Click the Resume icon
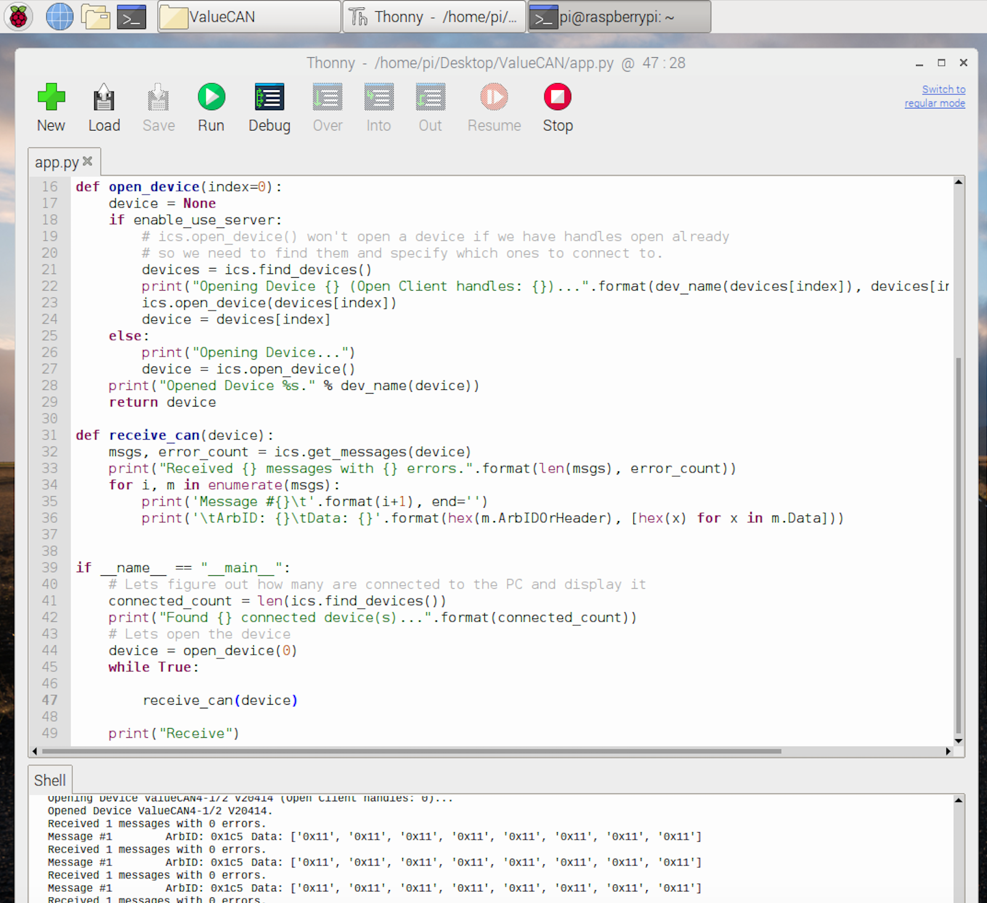Image resolution: width=987 pixels, height=903 pixels. 494,97
